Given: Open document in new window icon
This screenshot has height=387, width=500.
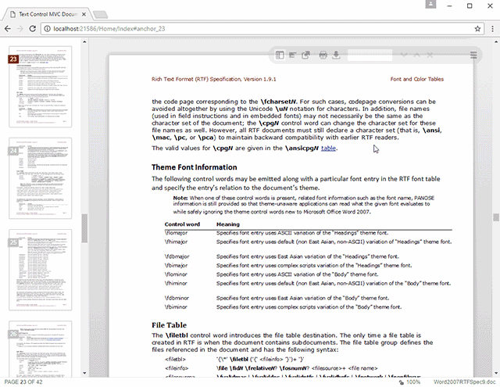Looking at the screenshot, I should click(305, 56).
